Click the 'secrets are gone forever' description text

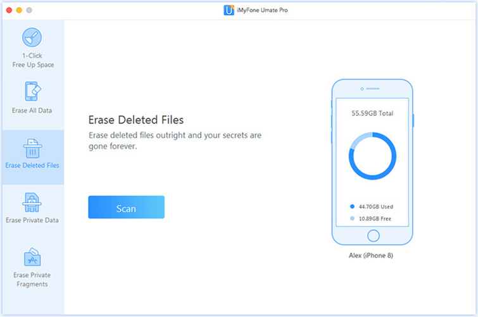175,140
